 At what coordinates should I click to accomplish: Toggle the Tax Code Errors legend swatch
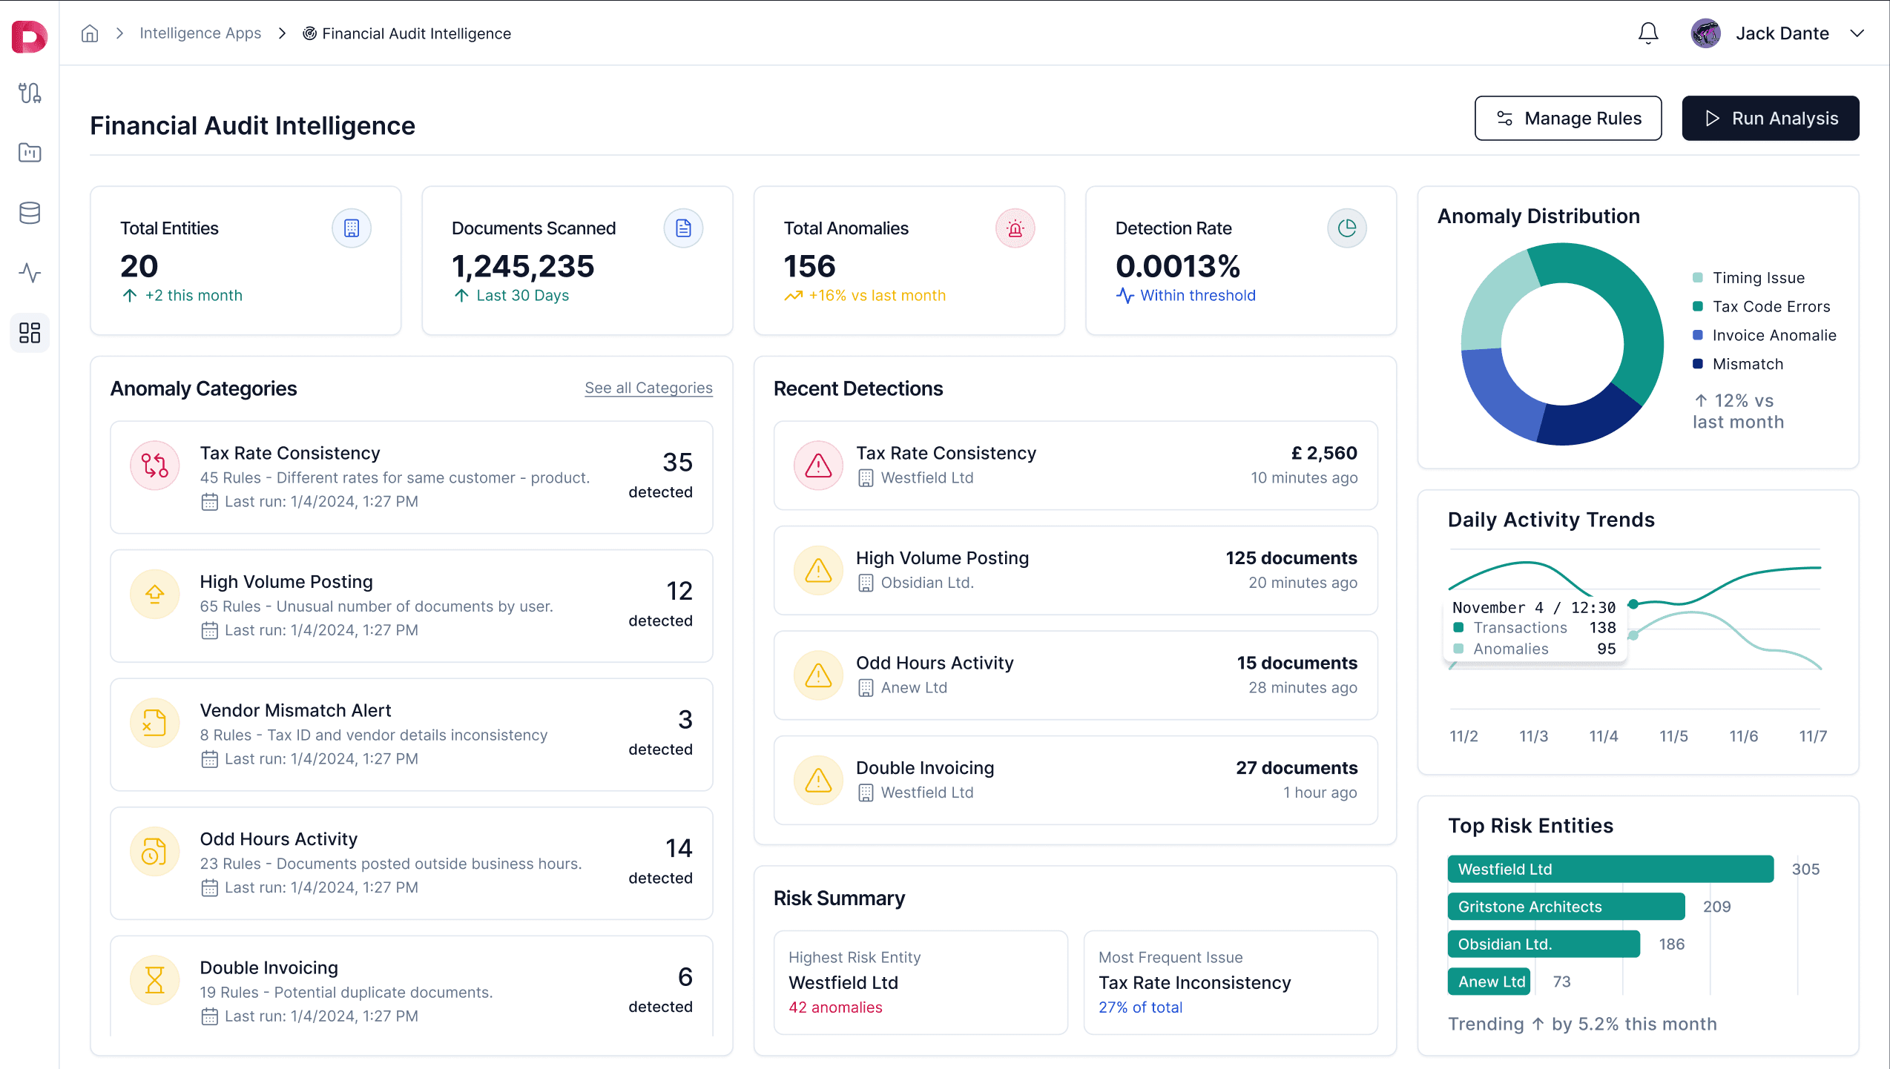[1697, 306]
